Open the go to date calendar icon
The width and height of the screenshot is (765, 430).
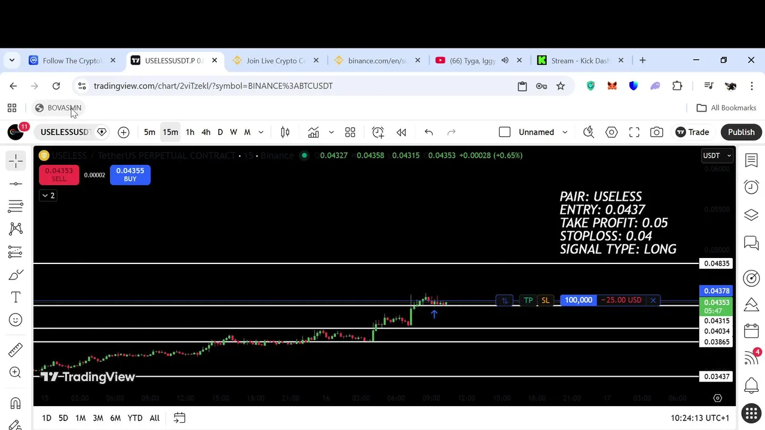(179, 418)
